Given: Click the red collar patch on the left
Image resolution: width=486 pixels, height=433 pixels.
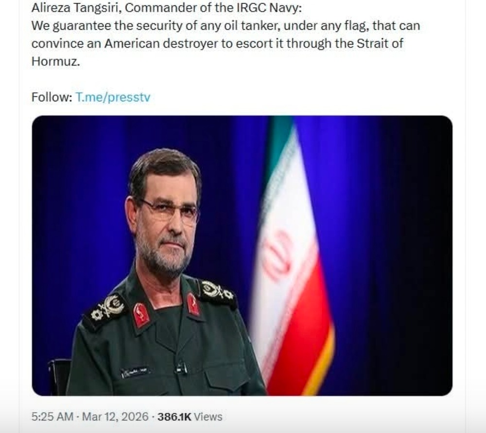Looking at the screenshot, I should [141, 314].
